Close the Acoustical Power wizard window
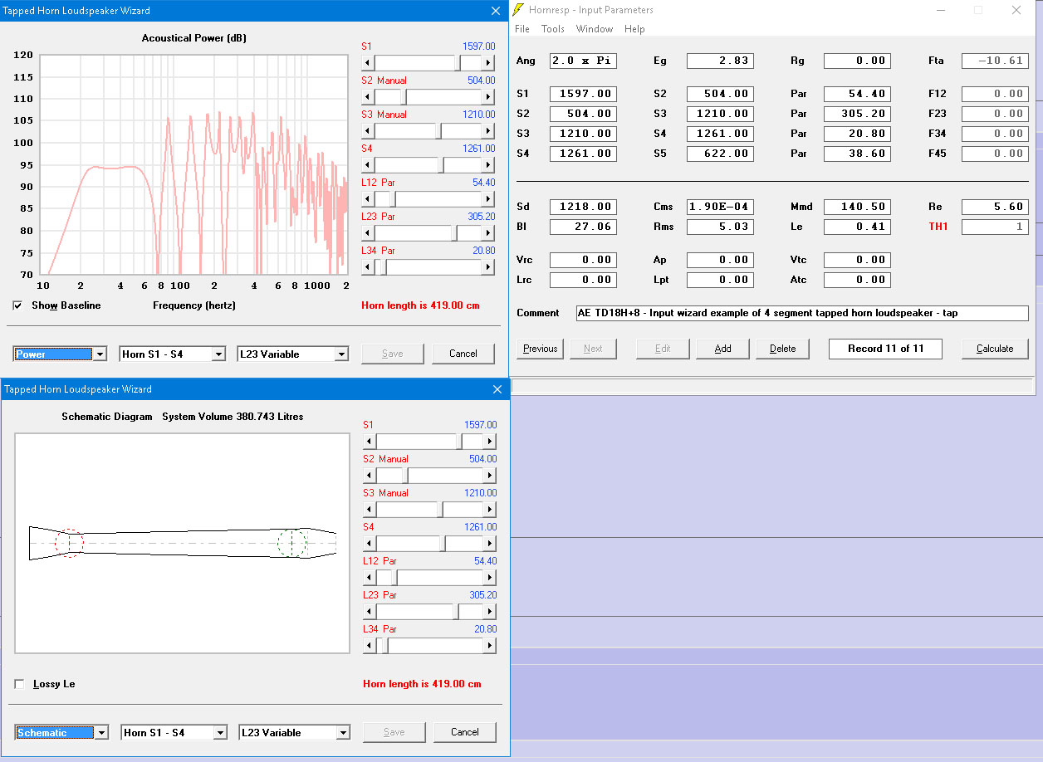This screenshot has width=1043, height=762. 496,11
